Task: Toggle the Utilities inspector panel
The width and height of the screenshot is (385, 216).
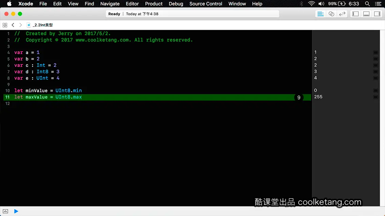Action: pos(377,14)
